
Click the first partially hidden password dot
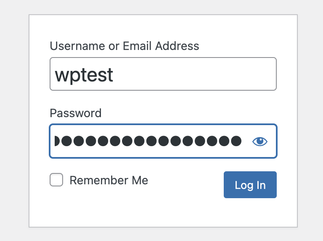[57, 141]
